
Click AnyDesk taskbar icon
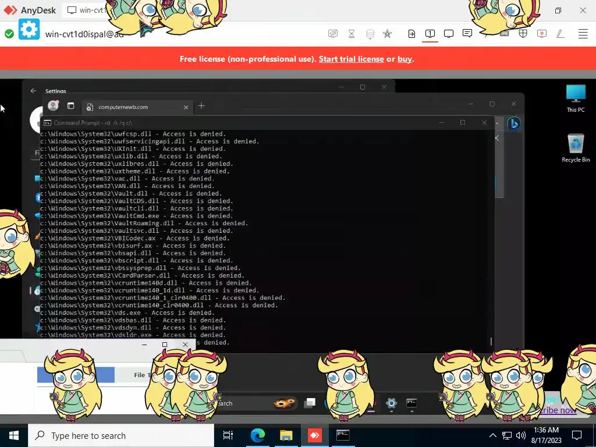pyautogui.click(x=314, y=435)
